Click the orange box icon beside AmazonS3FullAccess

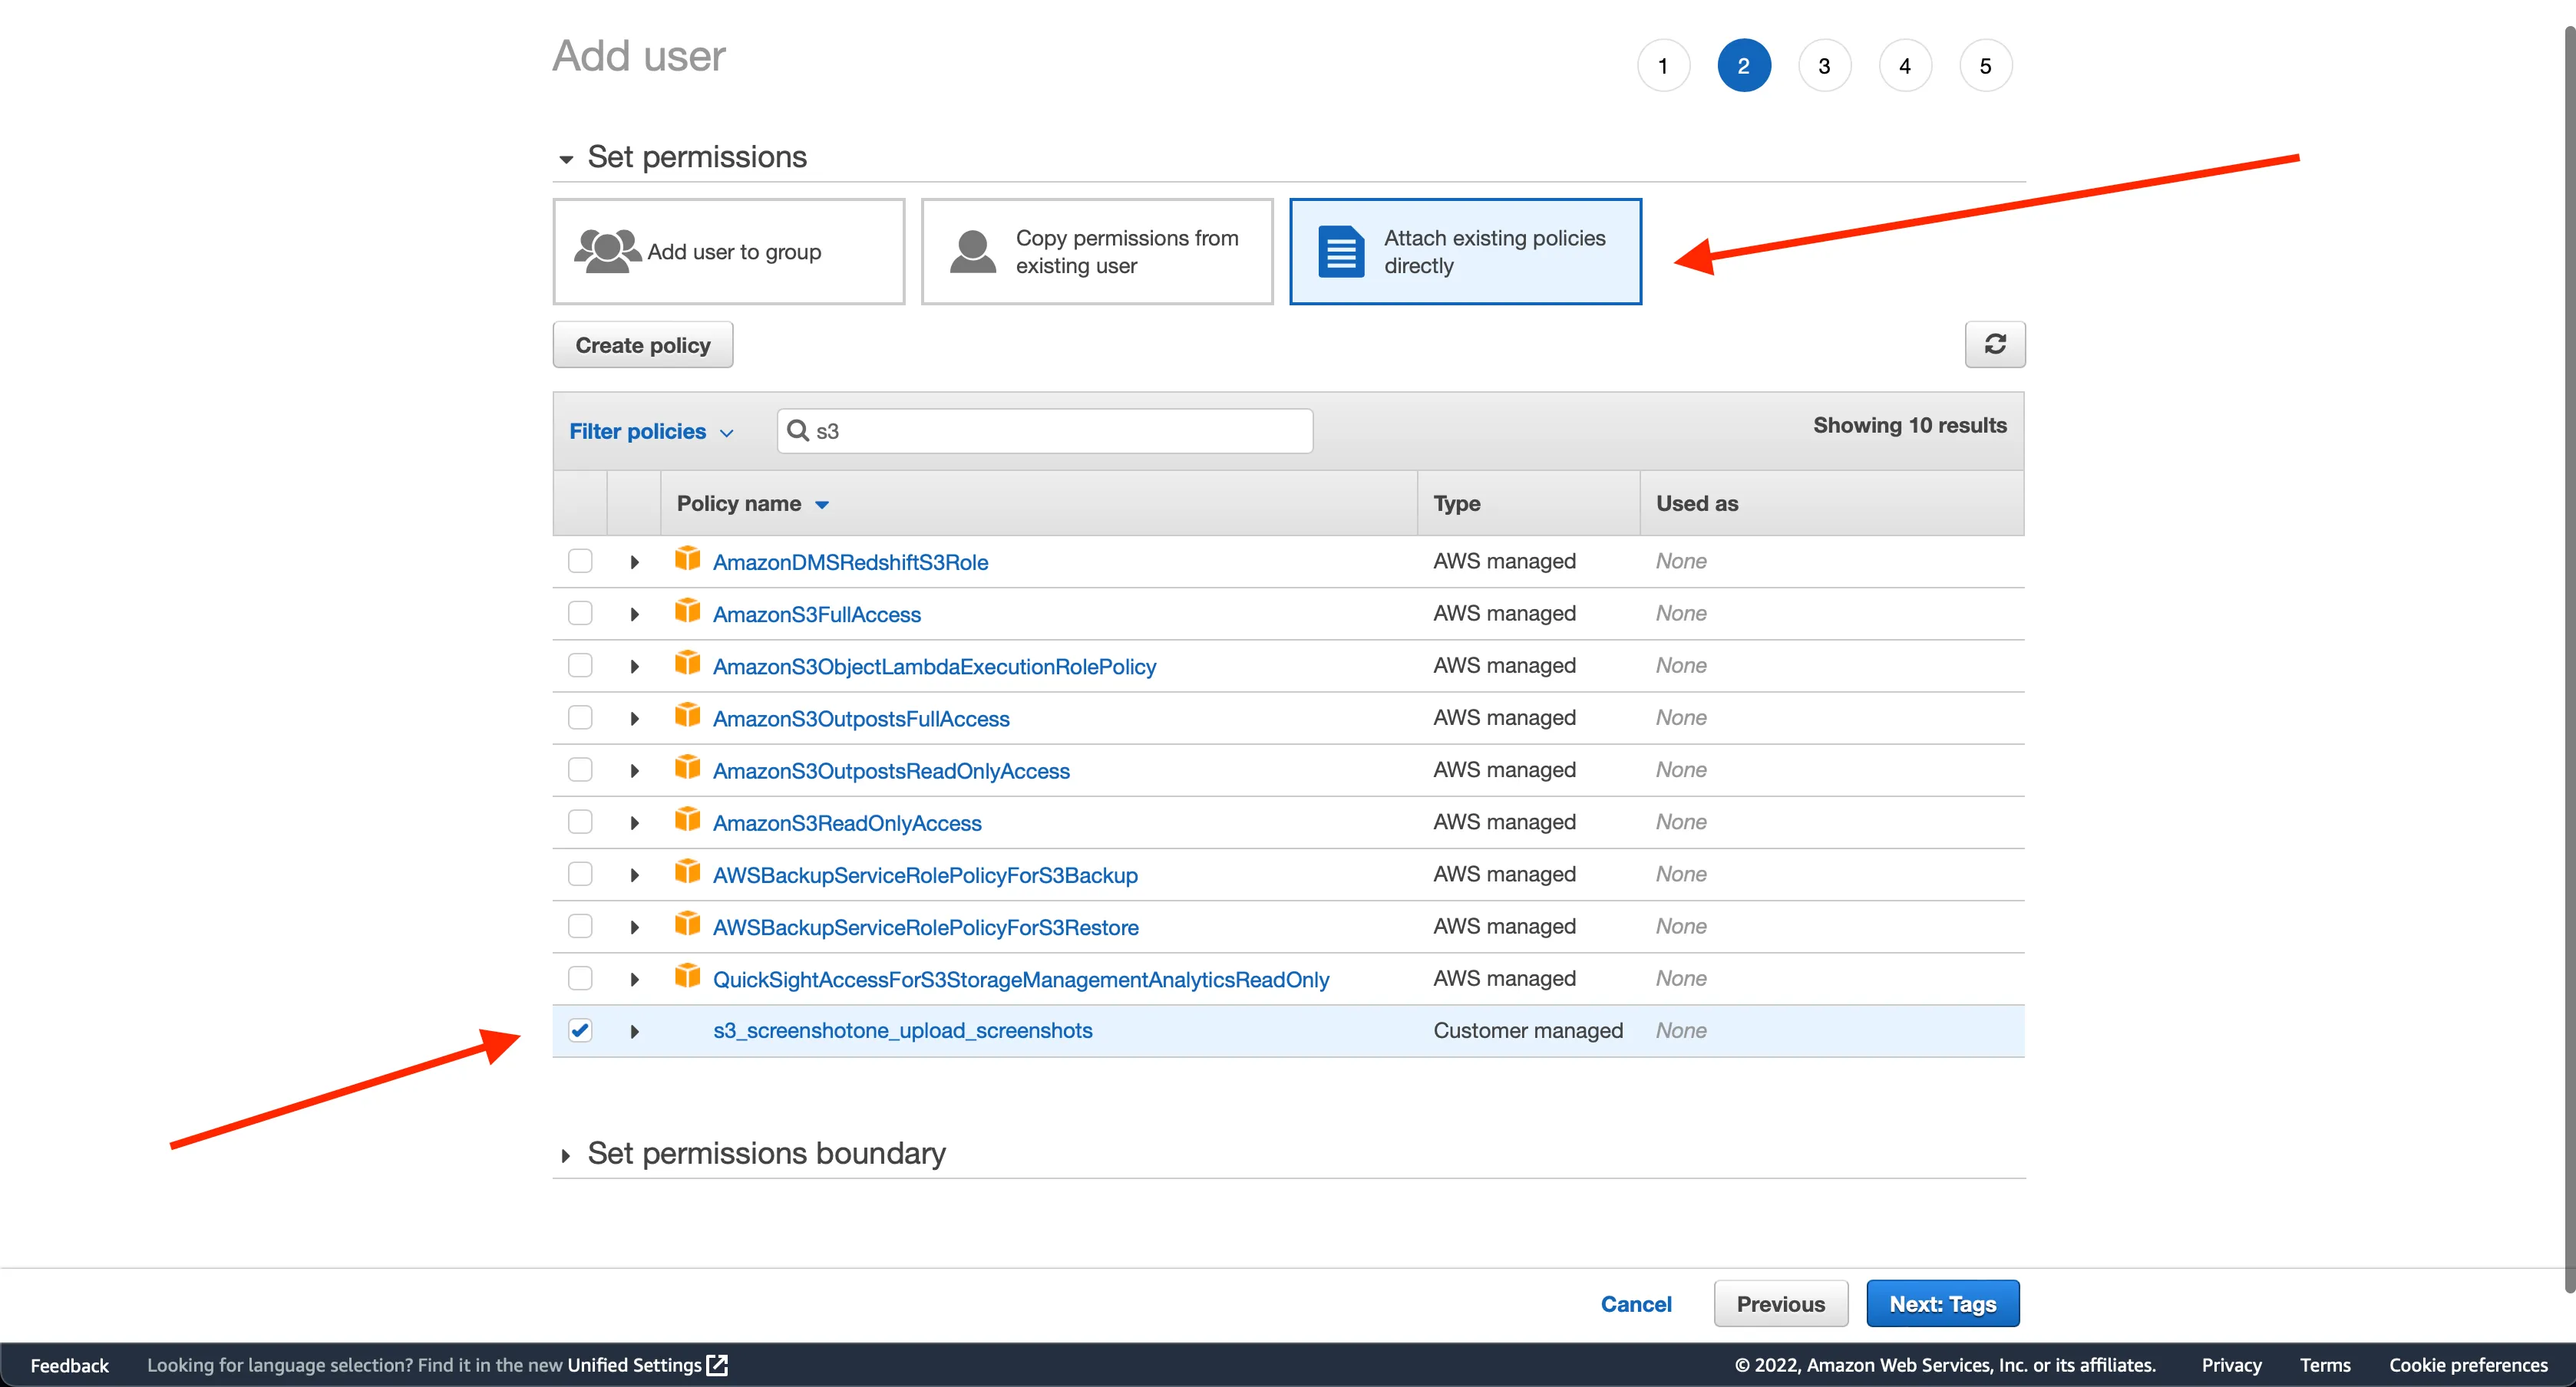click(687, 611)
